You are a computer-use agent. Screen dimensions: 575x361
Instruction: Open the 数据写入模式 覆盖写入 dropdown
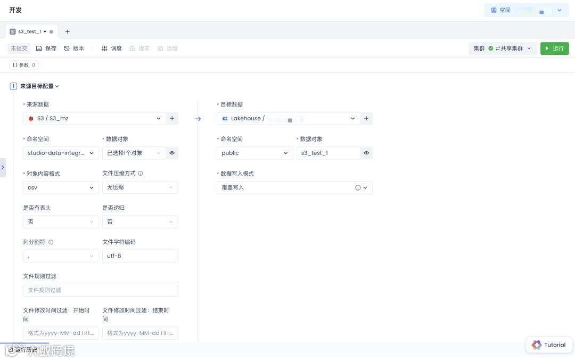(294, 187)
